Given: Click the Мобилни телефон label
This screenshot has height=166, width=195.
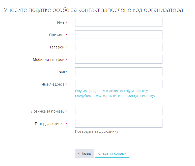Looking at the screenshot, I should [48, 60].
